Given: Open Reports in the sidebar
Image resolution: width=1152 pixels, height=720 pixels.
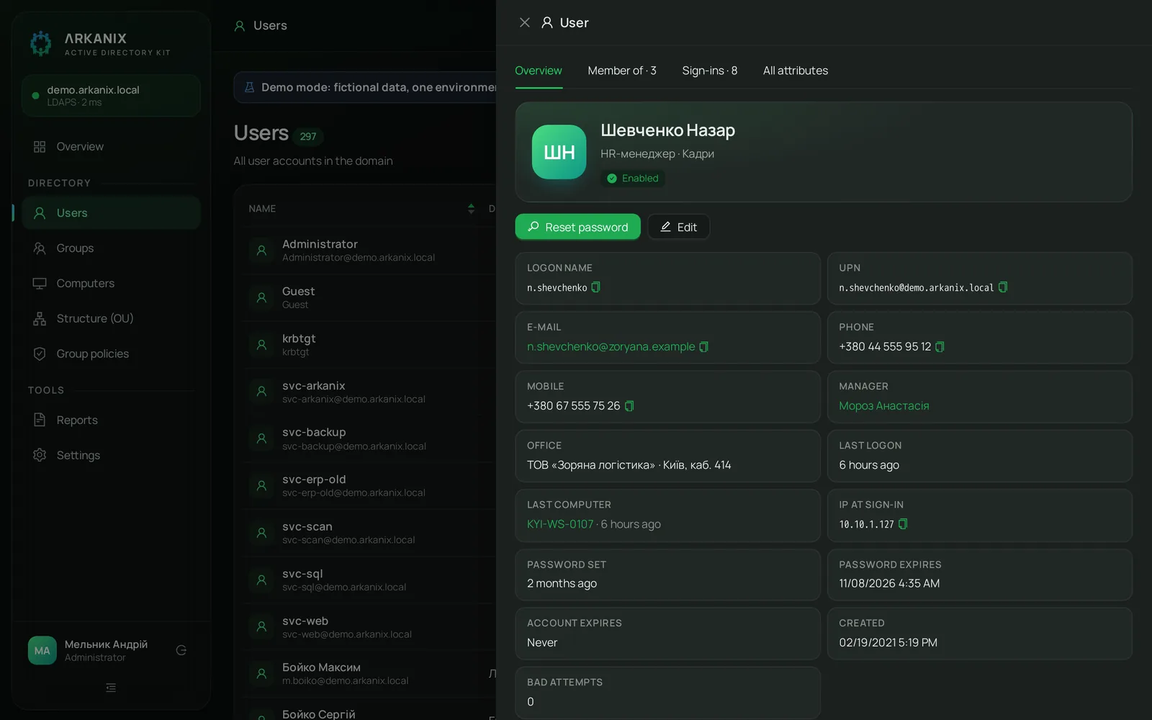Looking at the screenshot, I should tap(111, 420).
